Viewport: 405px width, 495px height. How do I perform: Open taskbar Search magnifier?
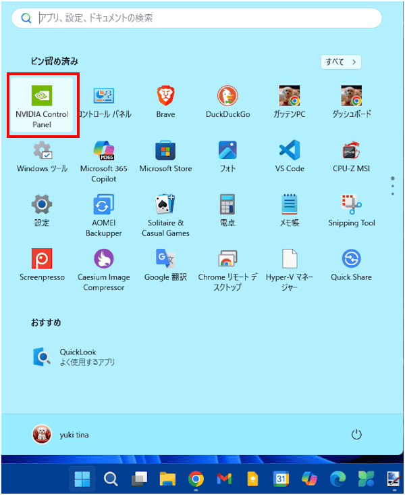click(111, 479)
